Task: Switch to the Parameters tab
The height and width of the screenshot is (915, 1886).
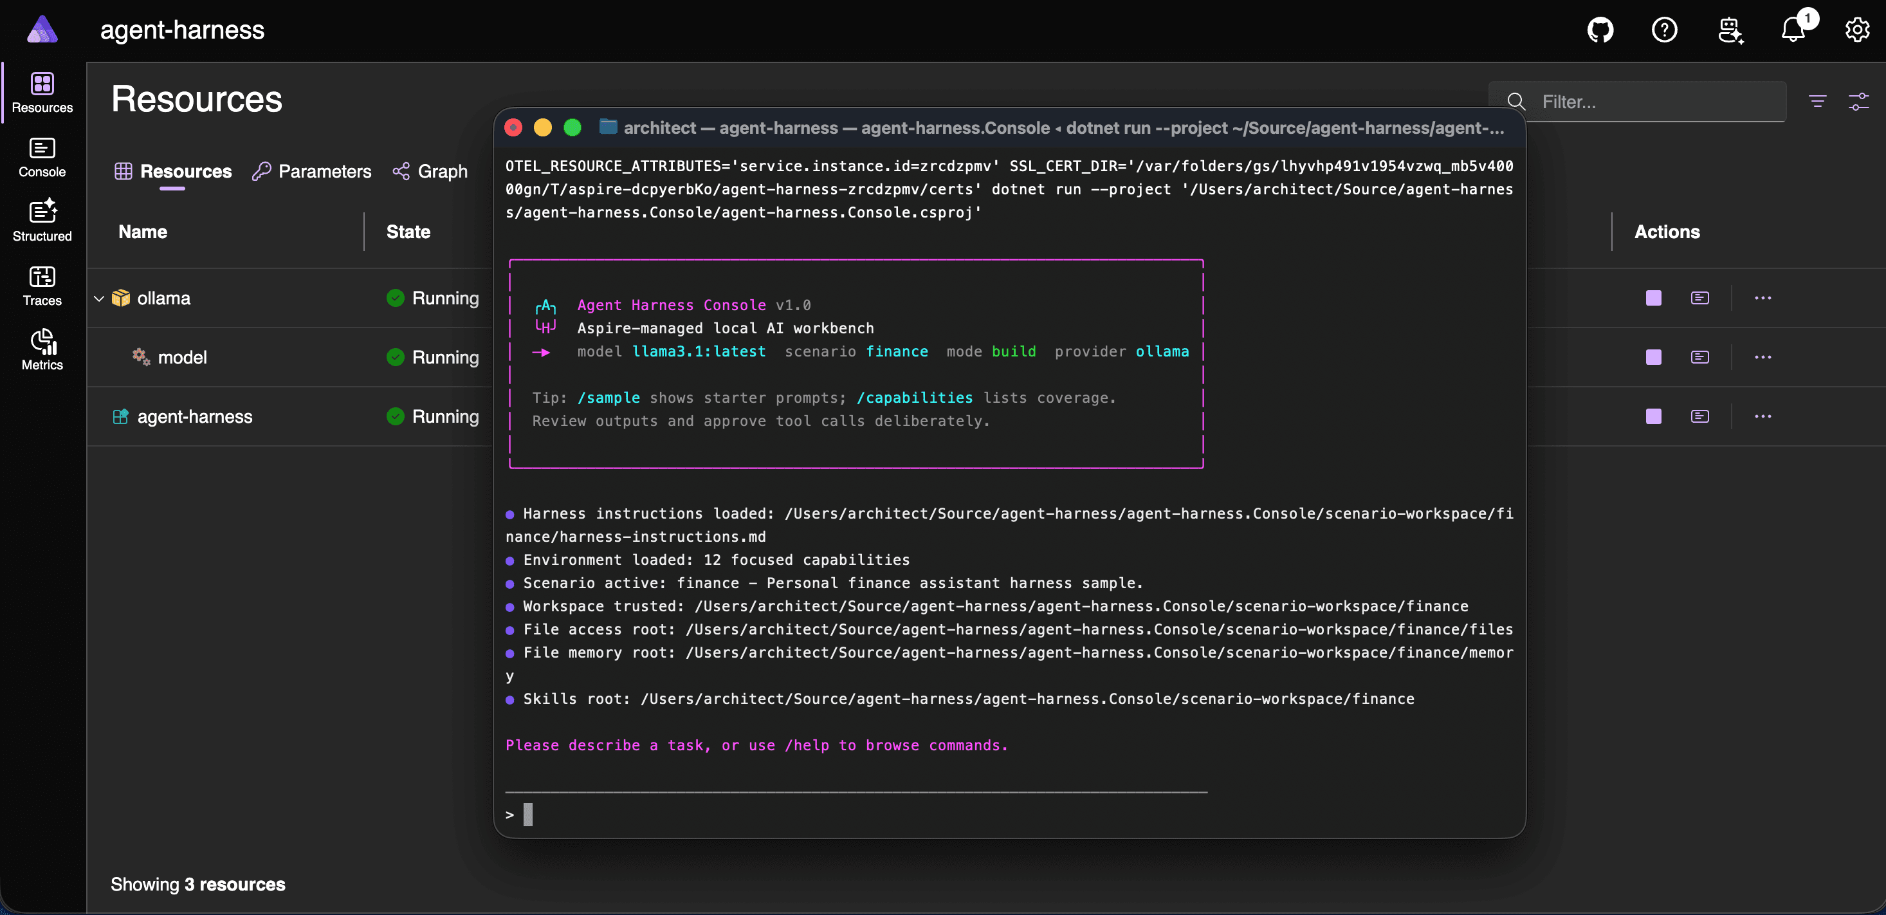Action: 312,171
